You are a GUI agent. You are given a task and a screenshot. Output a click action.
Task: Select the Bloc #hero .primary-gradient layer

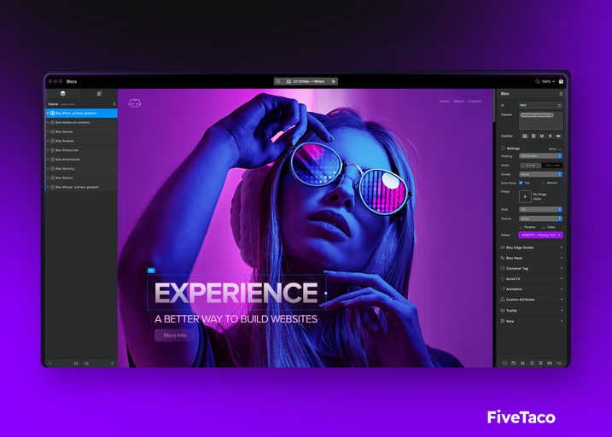pos(82,114)
